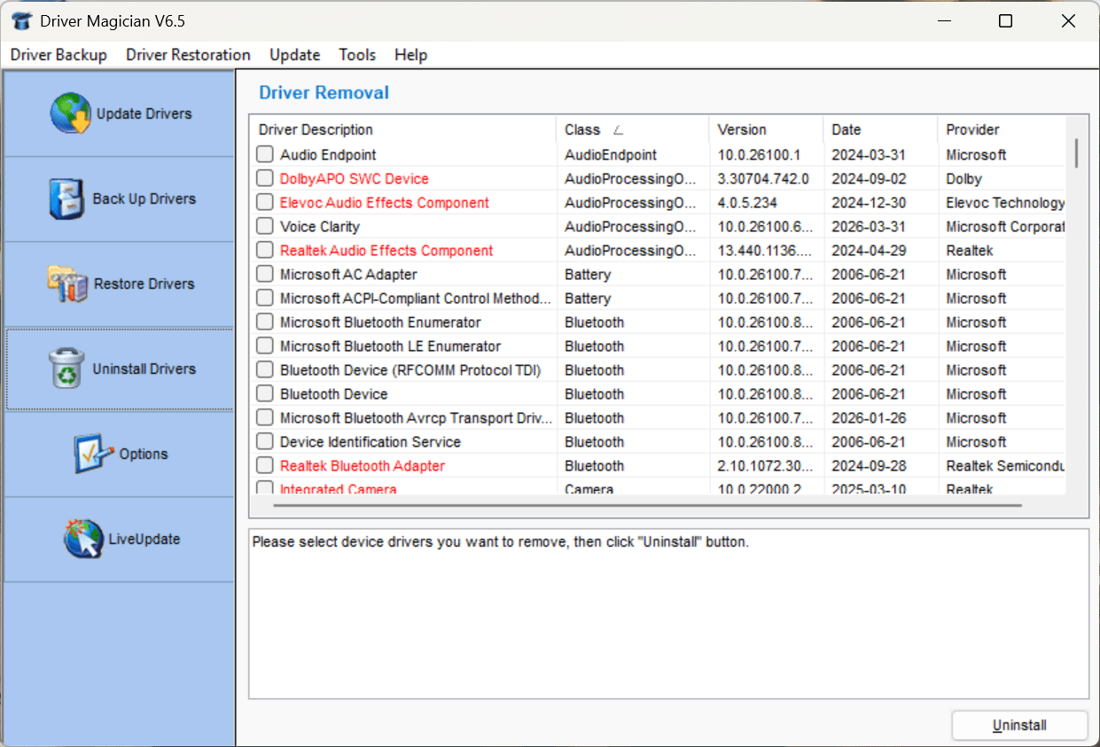Viewport: 1100px width, 747px height.
Task: Click the Uninstall button
Action: click(x=1019, y=725)
